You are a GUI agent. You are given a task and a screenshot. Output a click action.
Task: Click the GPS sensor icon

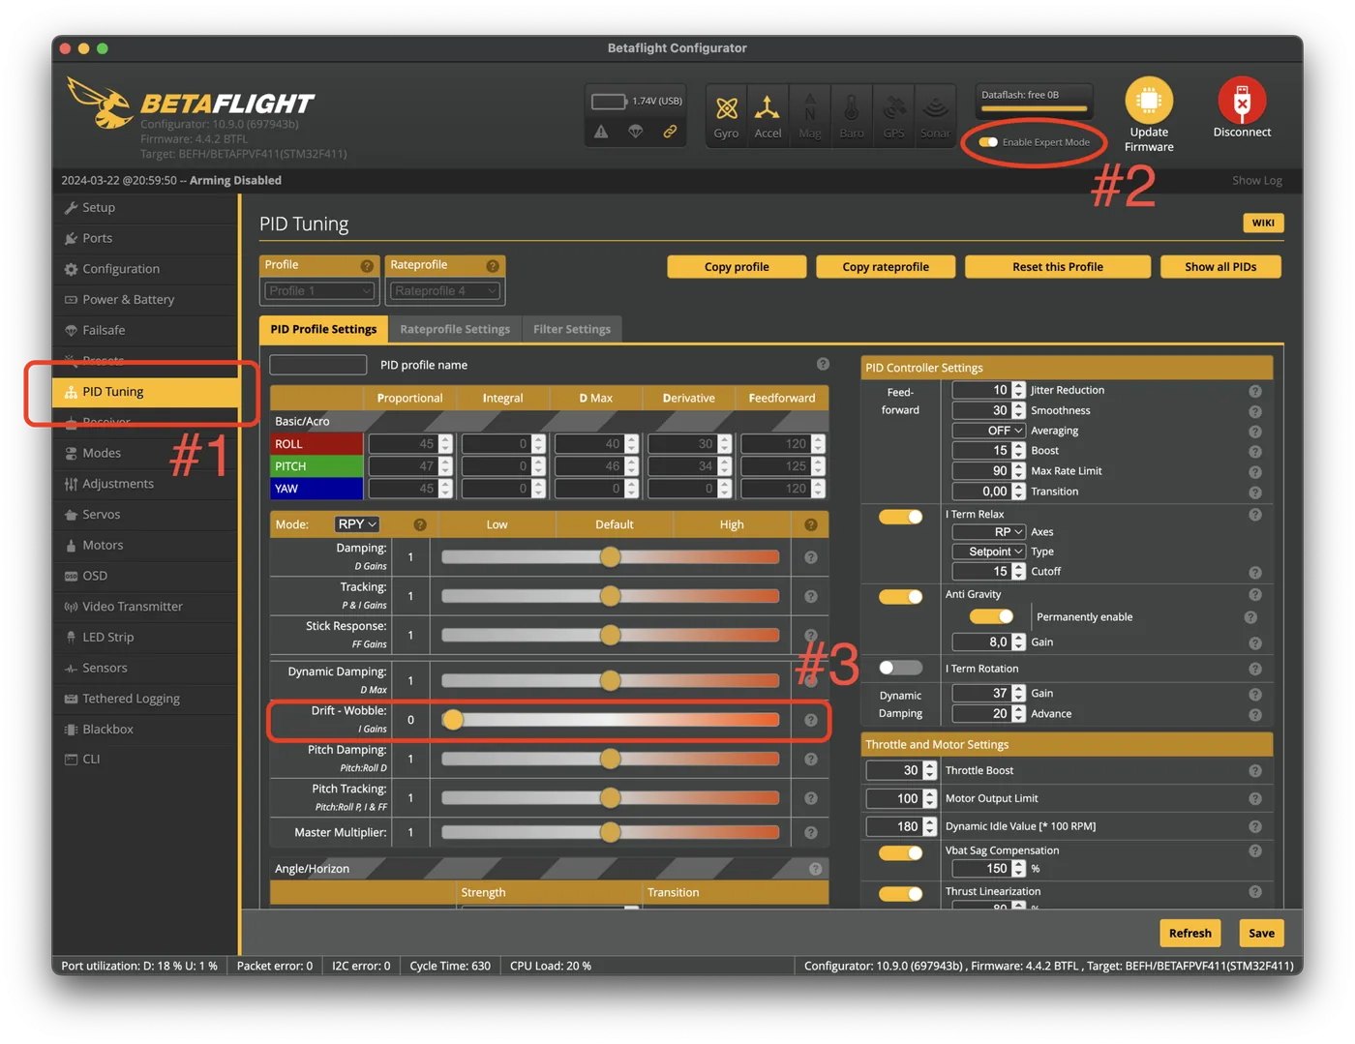(x=894, y=108)
